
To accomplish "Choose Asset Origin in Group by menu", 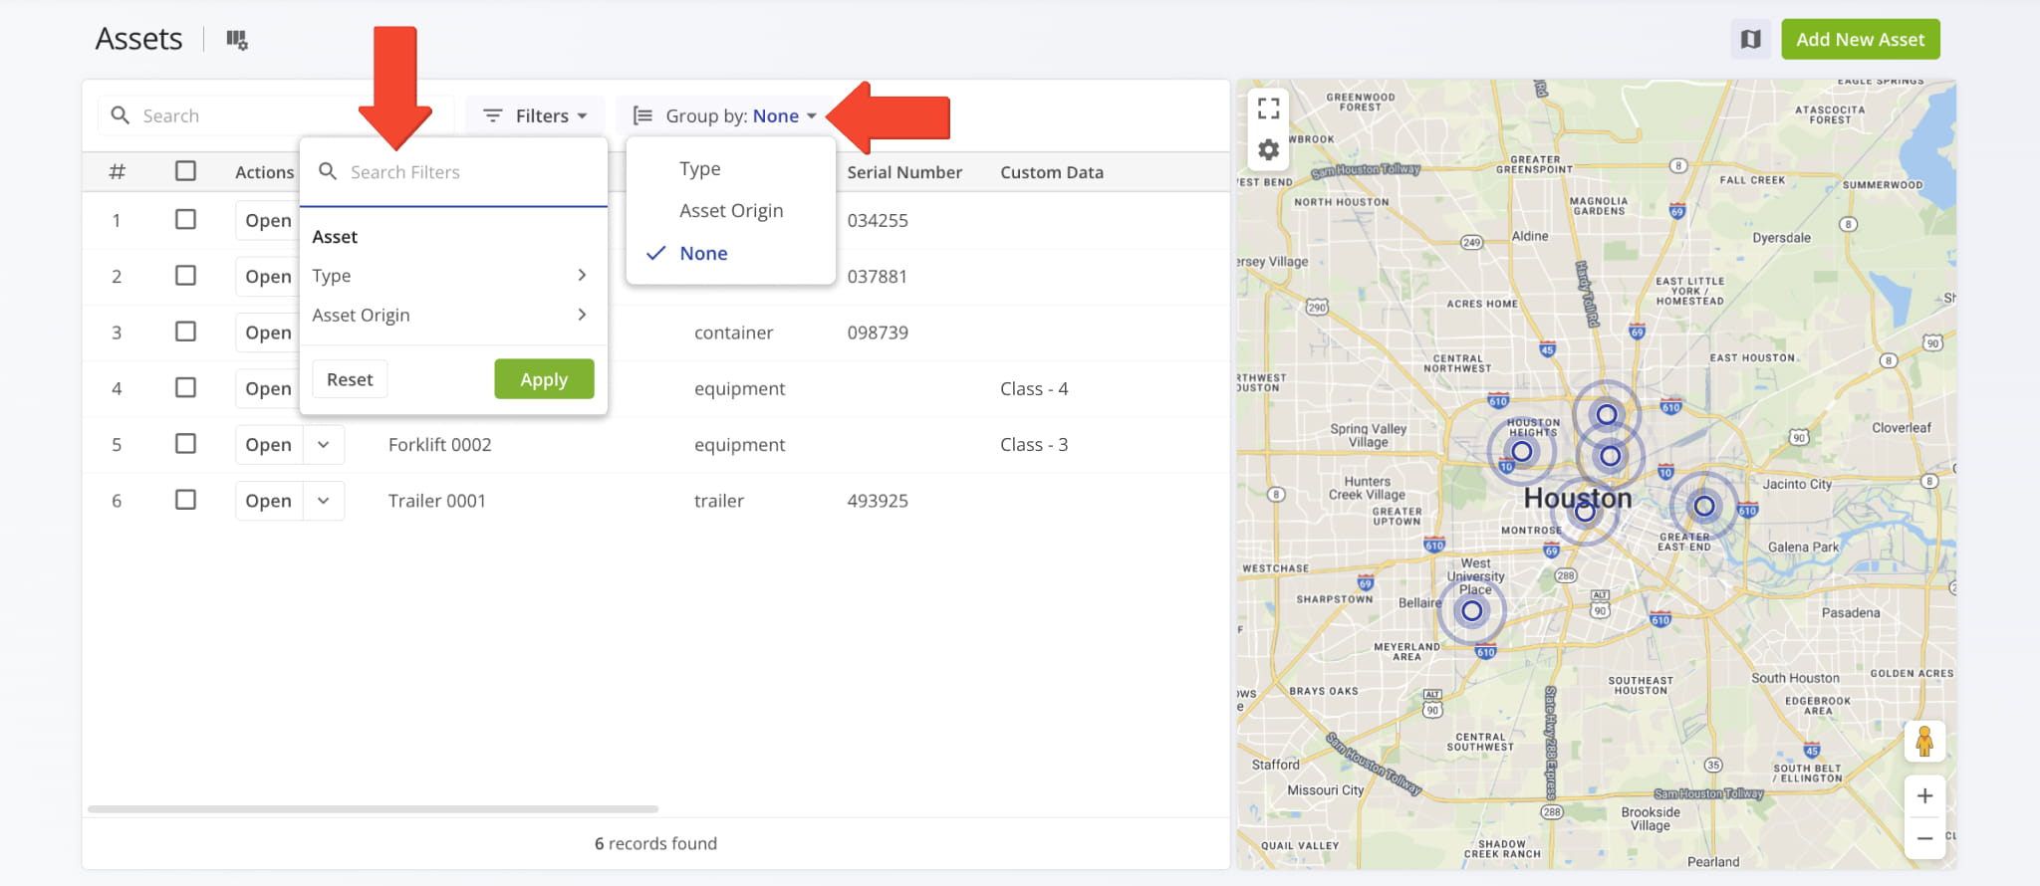I will [x=731, y=211].
